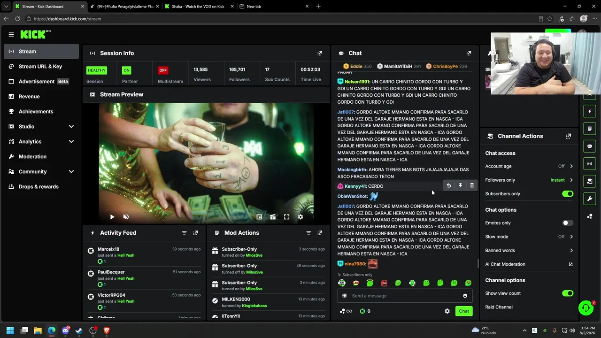Toggle the Subscribers only switch off
The height and width of the screenshot is (338, 601).
[568, 194]
